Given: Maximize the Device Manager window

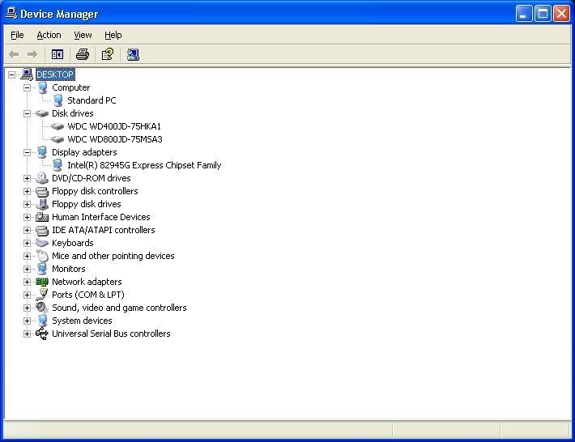Looking at the screenshot, I should click(x=543, y=14).
